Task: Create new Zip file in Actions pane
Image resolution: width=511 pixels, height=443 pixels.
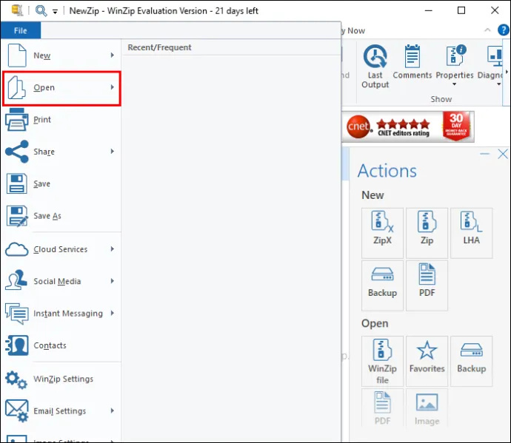Action: pyautogui.click(x=427, y=233)
